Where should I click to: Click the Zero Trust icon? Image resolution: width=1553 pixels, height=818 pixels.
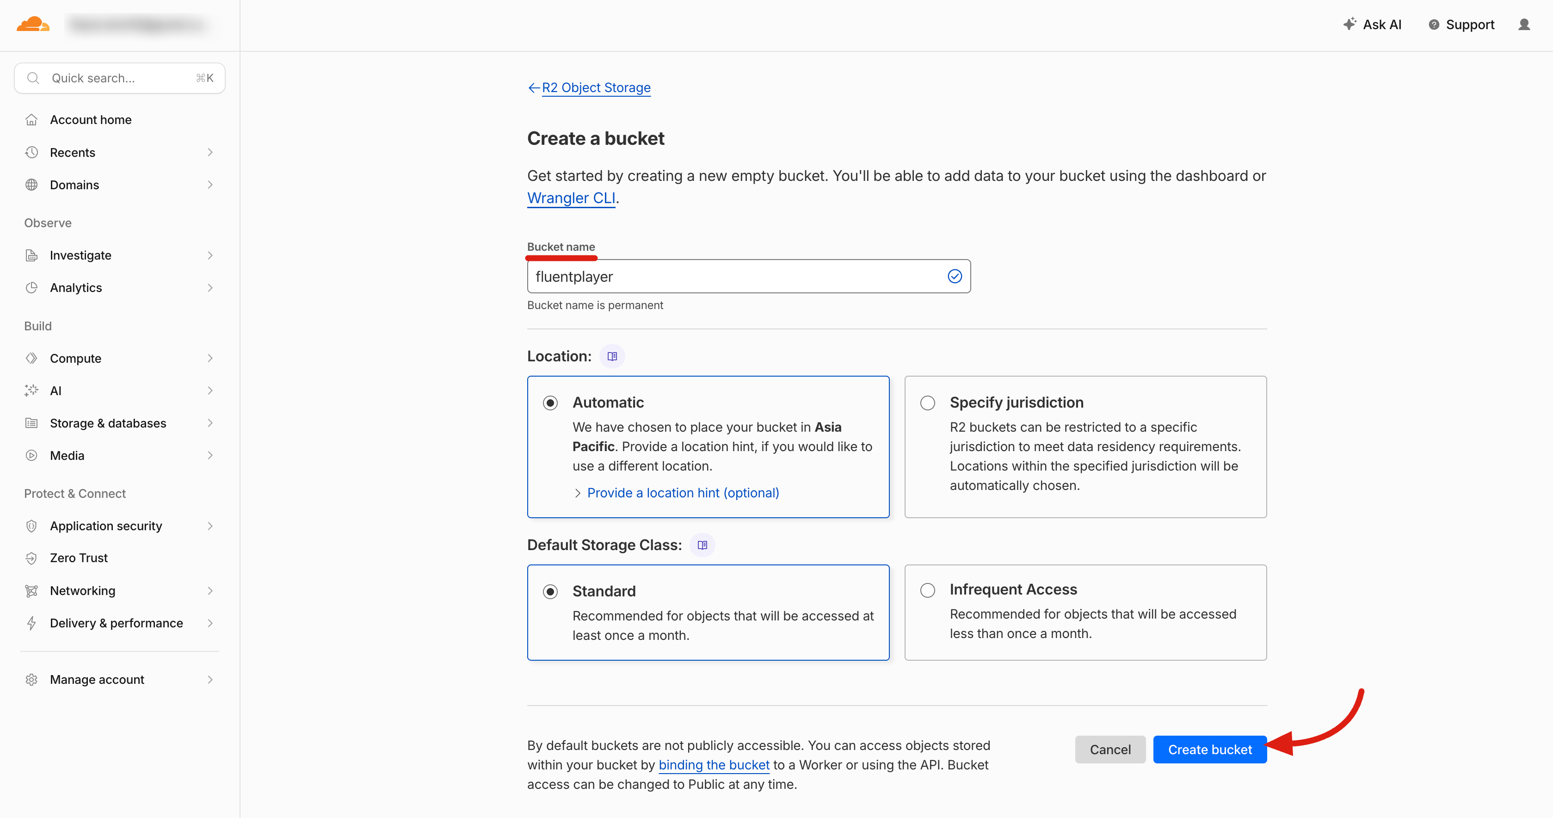point(31,558)
